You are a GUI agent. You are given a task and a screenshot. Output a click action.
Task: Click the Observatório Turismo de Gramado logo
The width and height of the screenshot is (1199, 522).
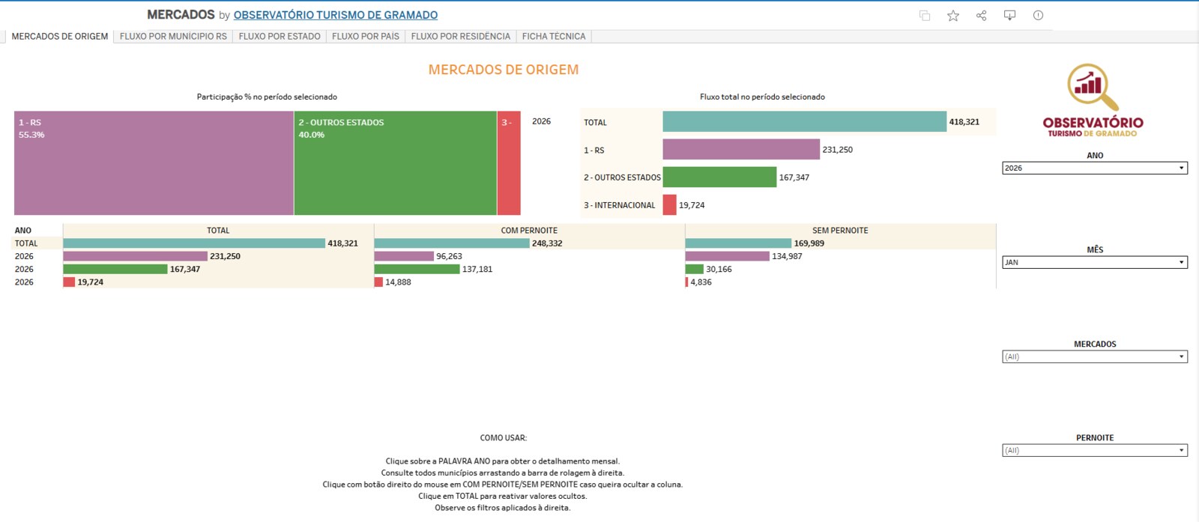pos(1093,100)
